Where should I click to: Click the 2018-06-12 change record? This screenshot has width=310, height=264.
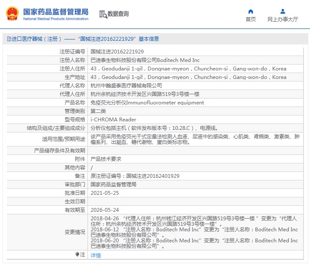194,232
